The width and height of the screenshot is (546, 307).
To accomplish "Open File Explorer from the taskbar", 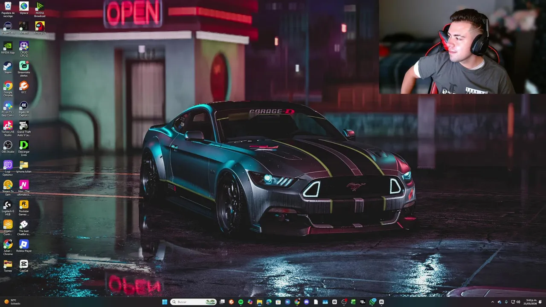I will tap(259, 302).
